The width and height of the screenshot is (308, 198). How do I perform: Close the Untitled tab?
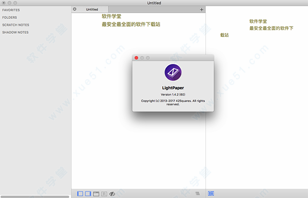pyautogui.click(x=74, y=9)
